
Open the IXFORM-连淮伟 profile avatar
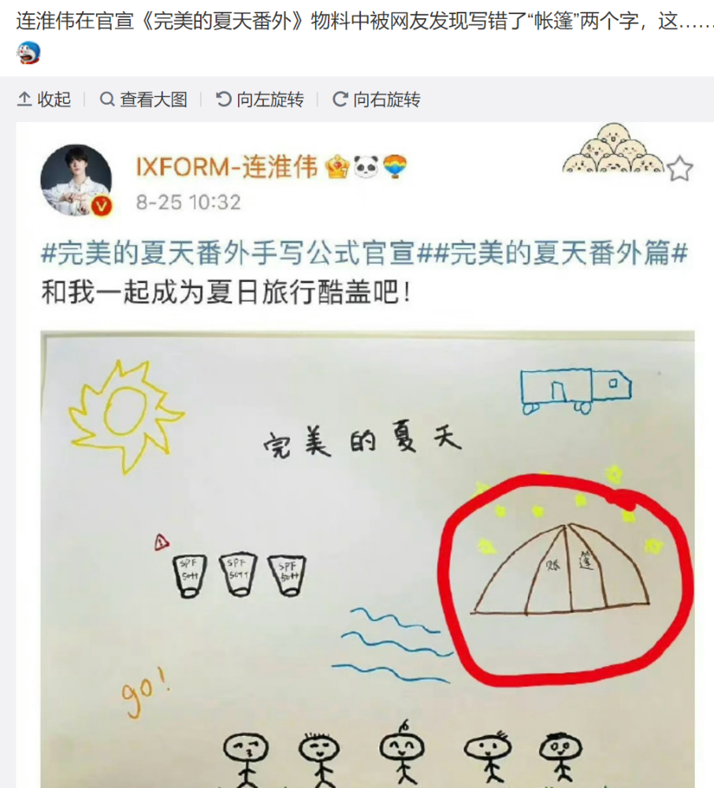click(76, 180)
